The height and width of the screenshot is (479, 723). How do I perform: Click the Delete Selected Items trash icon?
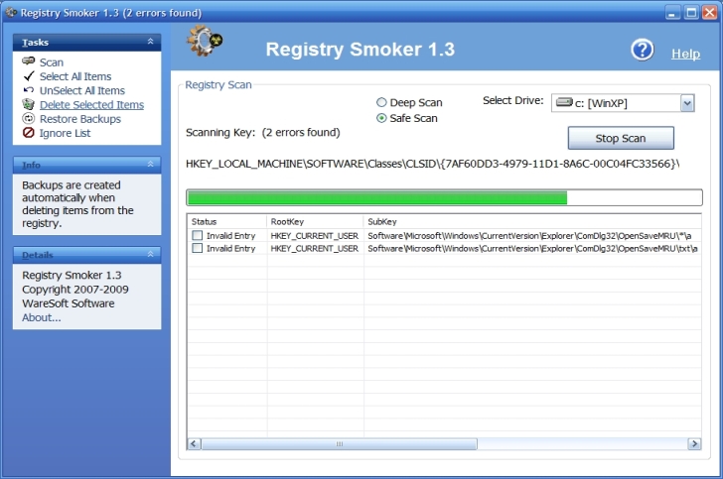click(x=29, y=104)
